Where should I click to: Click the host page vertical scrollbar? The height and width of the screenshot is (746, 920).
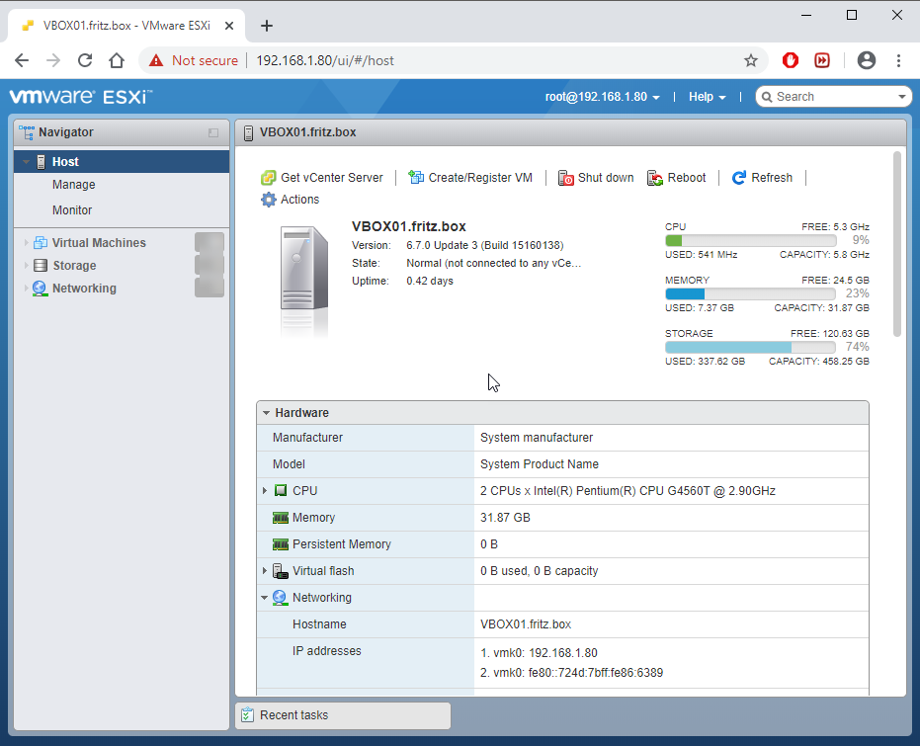(x=896, y=244)
